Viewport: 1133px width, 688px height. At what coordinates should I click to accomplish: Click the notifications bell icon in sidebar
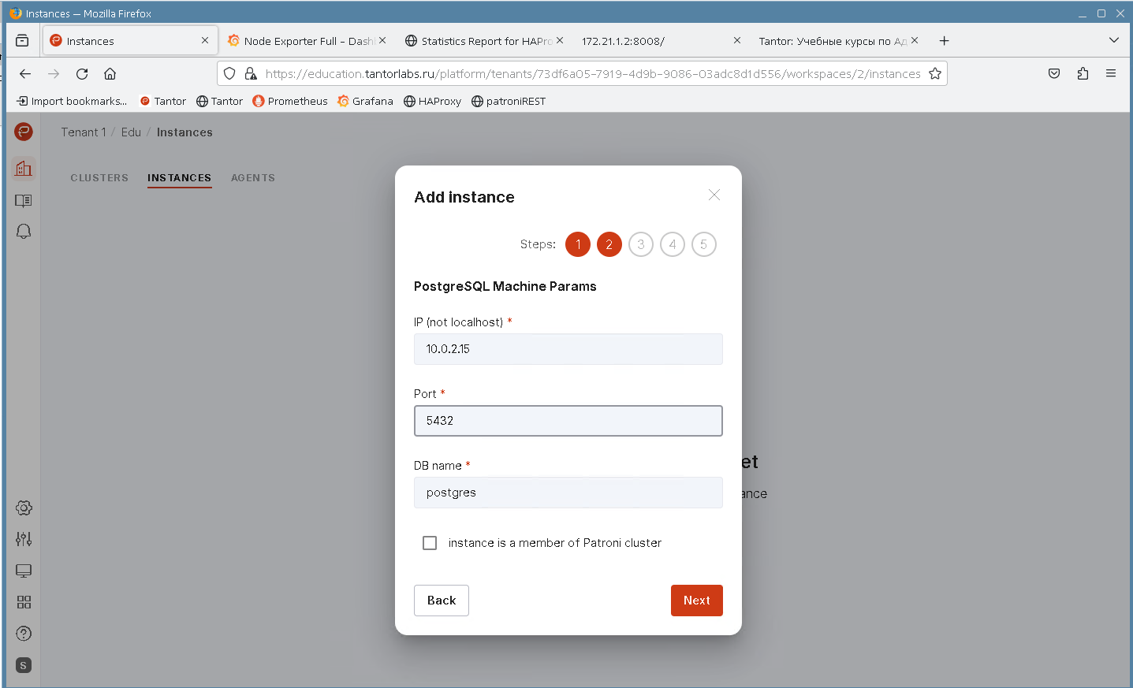(x=24, y=232)
